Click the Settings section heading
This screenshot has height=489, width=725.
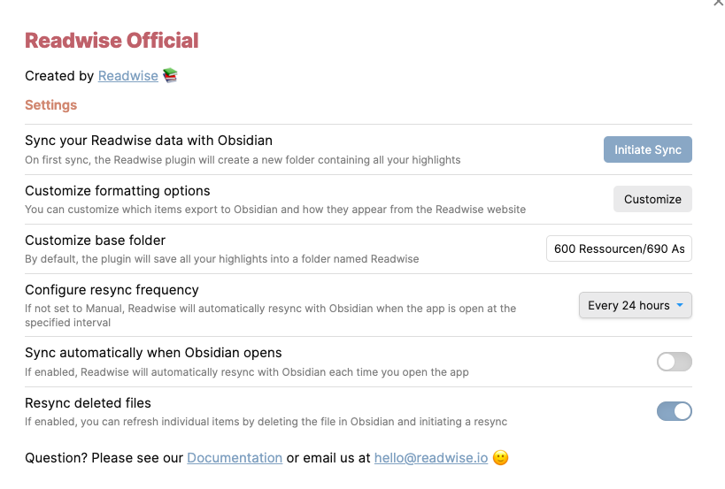tap(50, 105)
